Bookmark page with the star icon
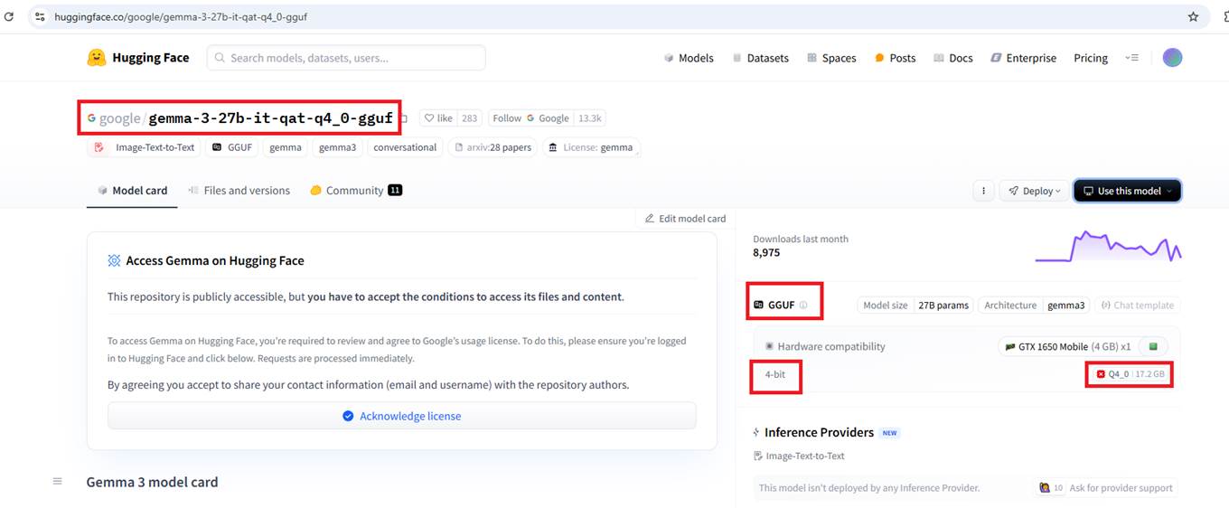 coord(1193,16)
